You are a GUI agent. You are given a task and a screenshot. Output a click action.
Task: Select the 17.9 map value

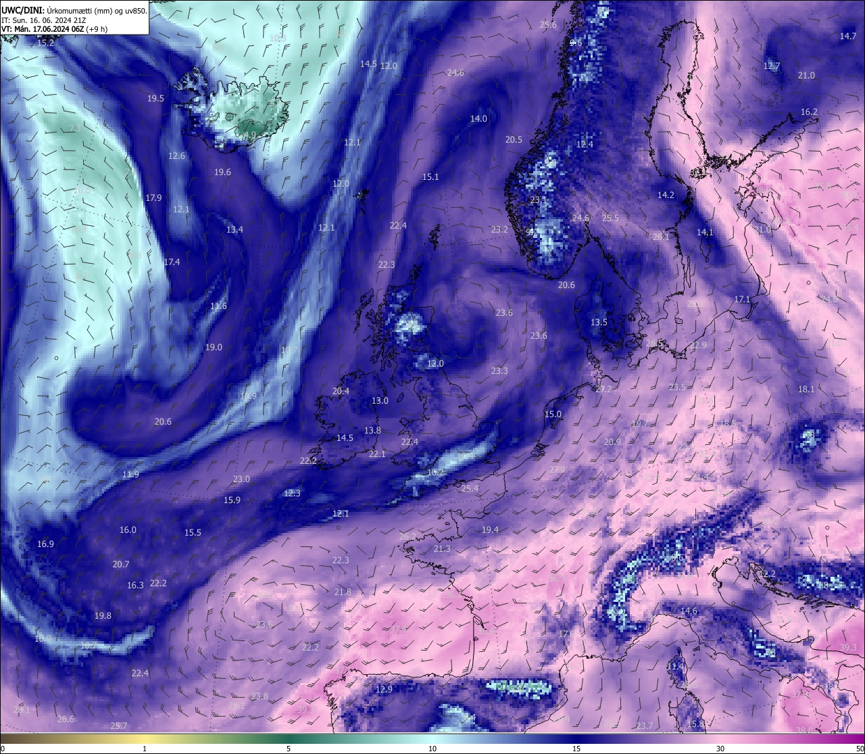point(153,197)
